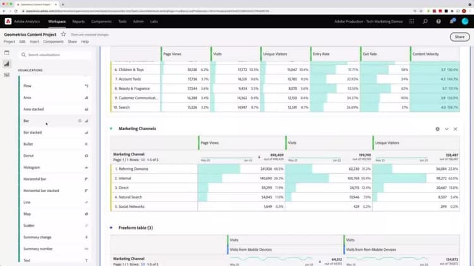474x266 pixels.
Task: Click Visits from Mobile Devices segment header
Action: [251, 250]
